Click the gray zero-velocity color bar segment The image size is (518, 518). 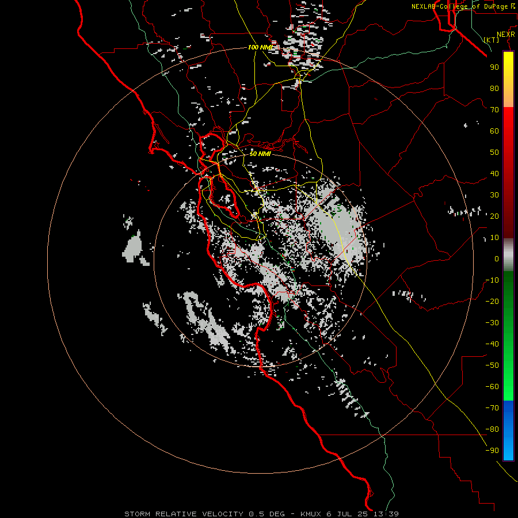pyautogui.click(x=508, y=255)
